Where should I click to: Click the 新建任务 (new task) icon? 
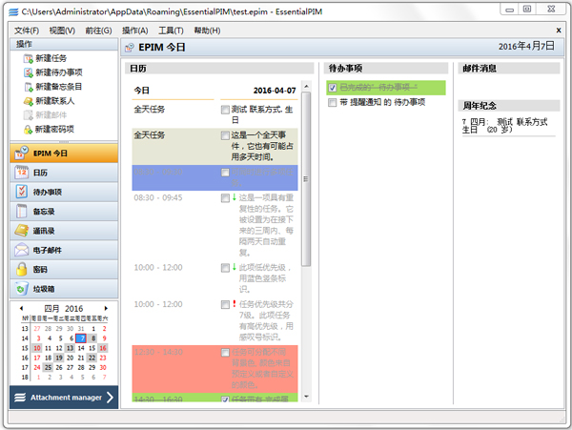click(x=27, y=59)
